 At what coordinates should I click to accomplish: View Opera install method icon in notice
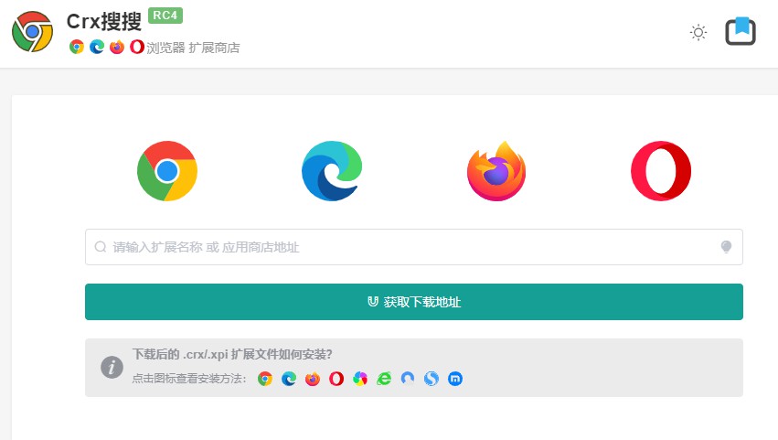click(336, 379)
